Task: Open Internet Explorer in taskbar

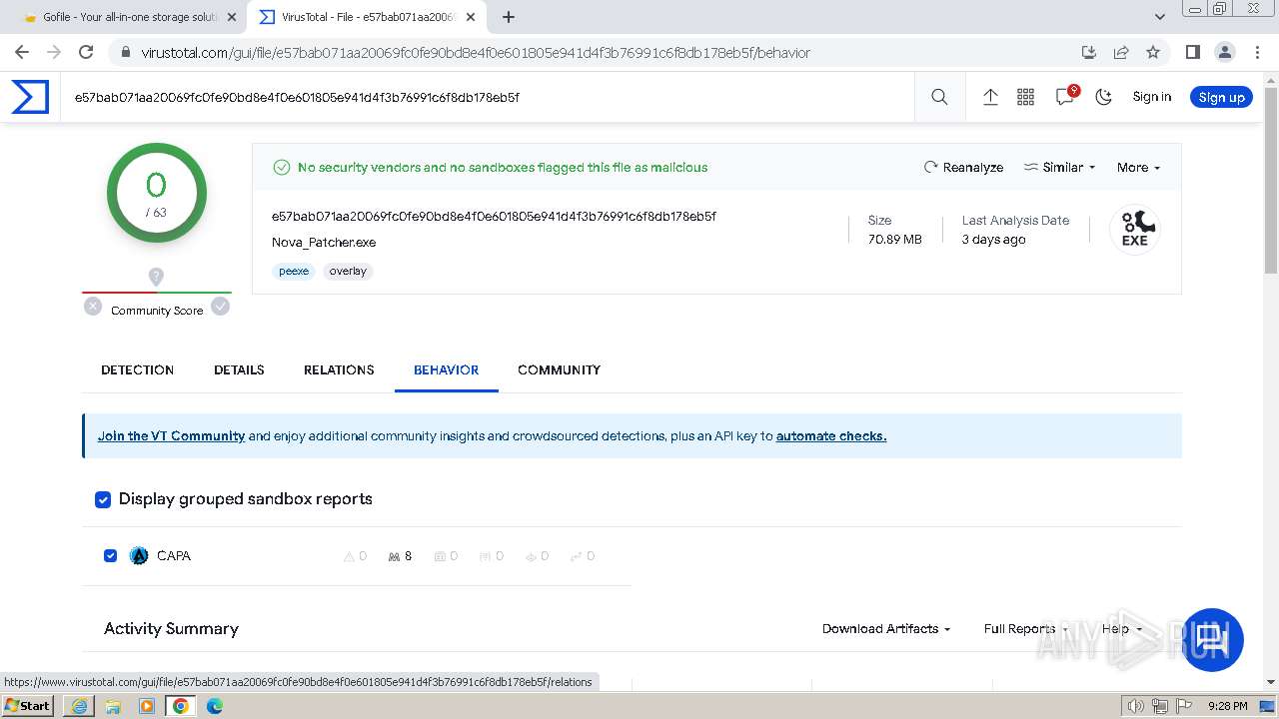Action: click(x=79, y=706)
